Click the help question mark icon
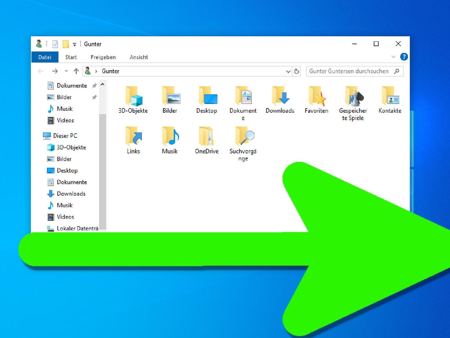Image resolution: width=450 pixels, height=338 pixels. [x=404, y=57]
